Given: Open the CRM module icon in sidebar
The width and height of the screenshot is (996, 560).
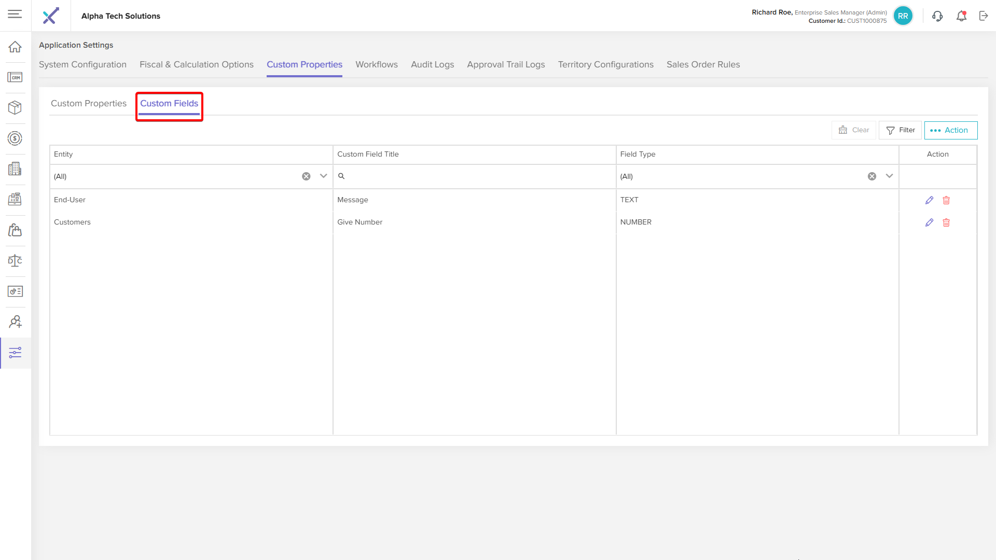Looking at the screenshot, I should (x=15, y=77).
